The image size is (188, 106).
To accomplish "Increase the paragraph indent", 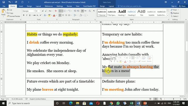I will (x=78, y=11).
